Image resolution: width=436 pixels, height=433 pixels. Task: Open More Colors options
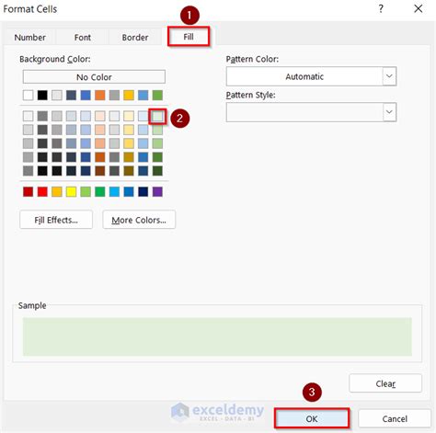[139, 220]
